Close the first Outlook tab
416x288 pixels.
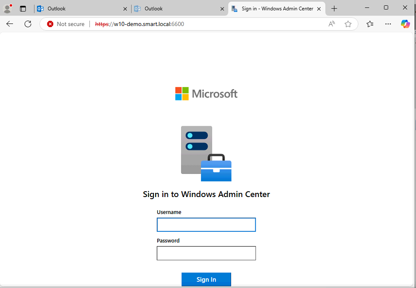[125, 9]
